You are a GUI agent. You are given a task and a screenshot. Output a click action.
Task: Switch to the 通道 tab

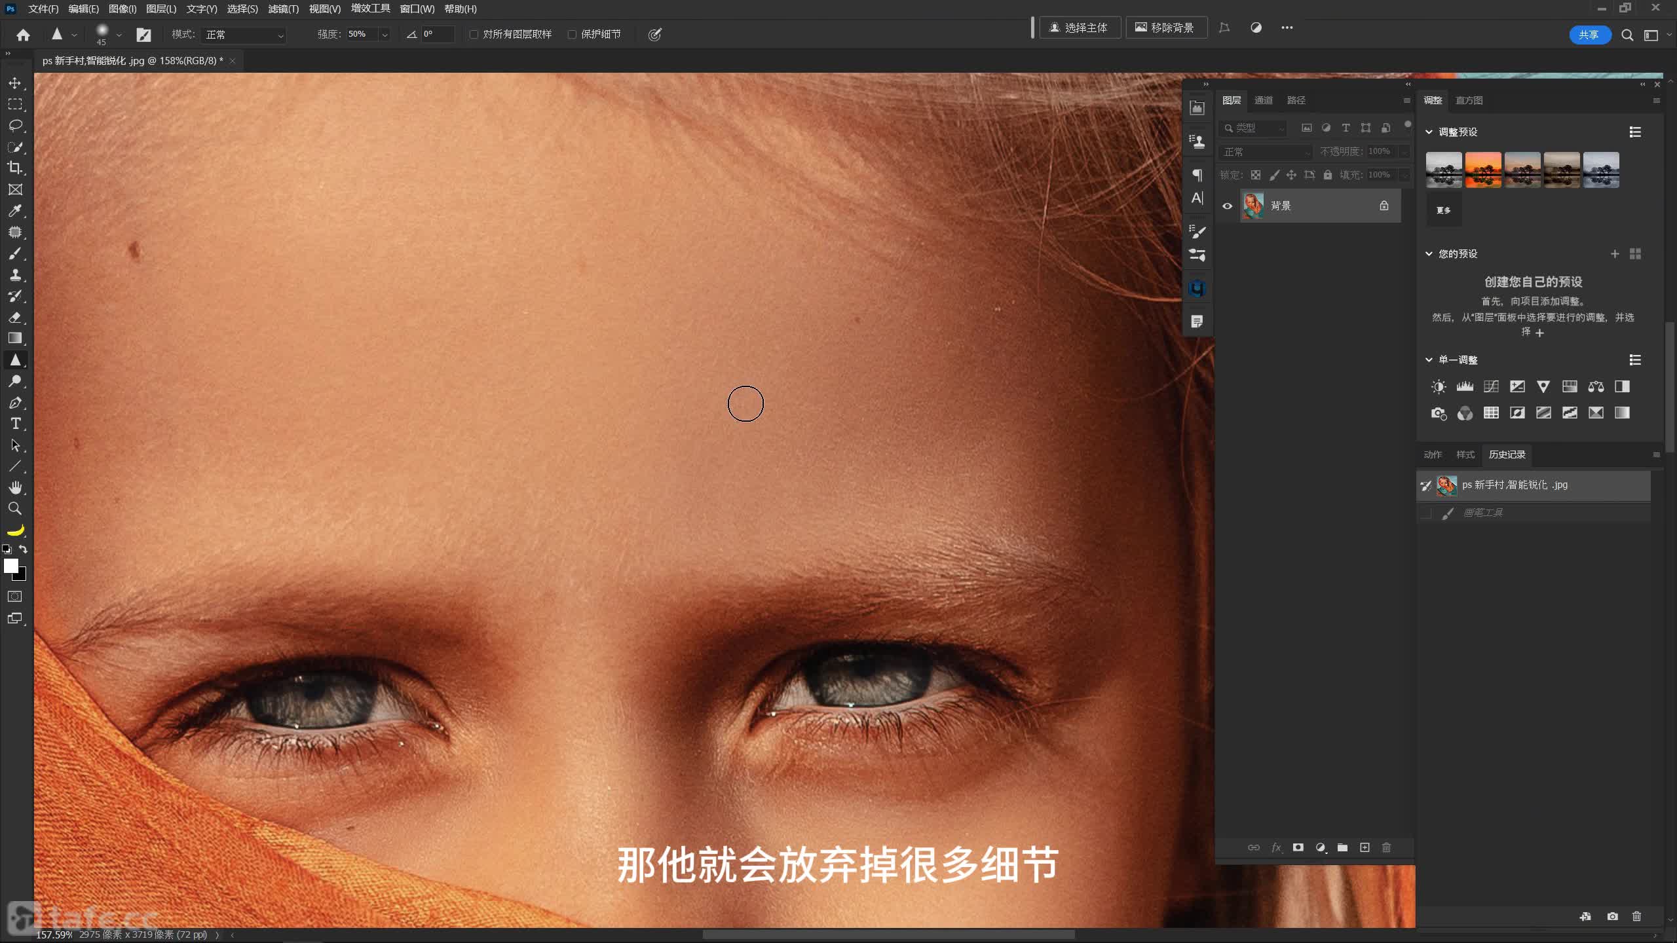pyautogui.click(x=1263, y=100)
